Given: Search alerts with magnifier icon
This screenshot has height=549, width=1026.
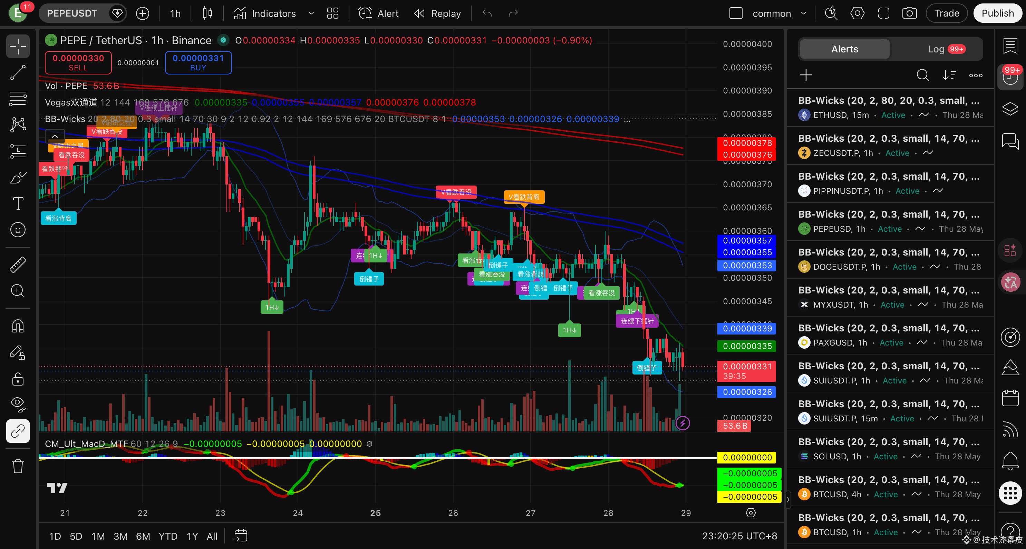Looking at the screenshot, I should [x=922, y=75].
